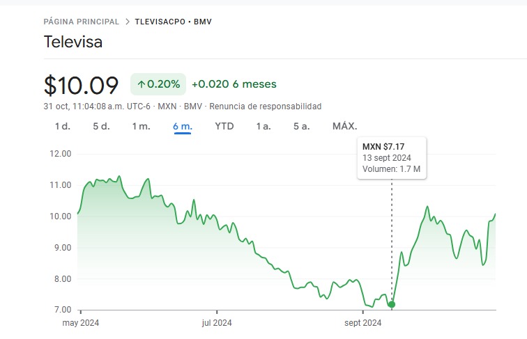Click the Volumen: 1.7 M tooltip text
Image resolution: width=527 pixels, height=339 pixels.
click(x=391, y=169)
